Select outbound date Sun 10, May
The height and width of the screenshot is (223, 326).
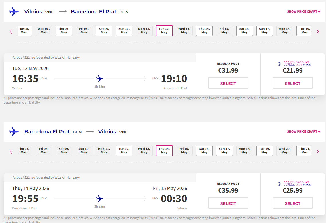point(124,31)
